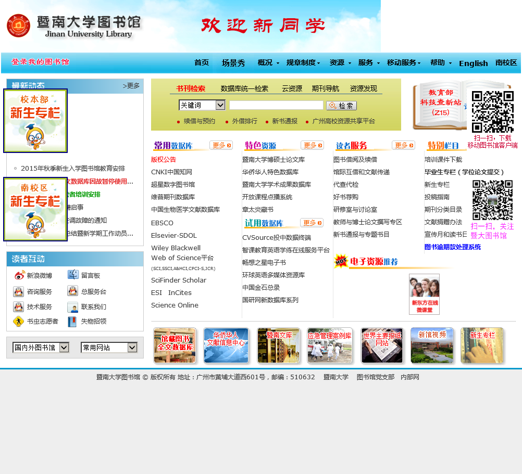Open the 馆藏图书全文数据库 thumbnail
Image resolution: width=522 pixels, height=474 pixels.
(x=175, y=345)
